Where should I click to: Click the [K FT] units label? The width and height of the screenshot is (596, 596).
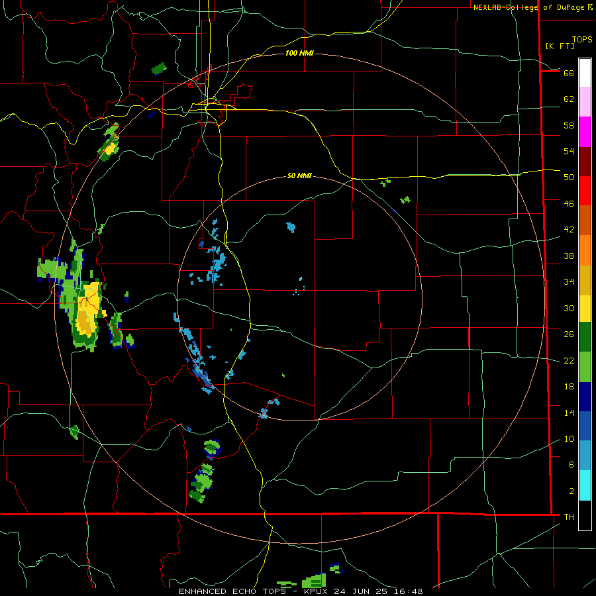[560, 46]
